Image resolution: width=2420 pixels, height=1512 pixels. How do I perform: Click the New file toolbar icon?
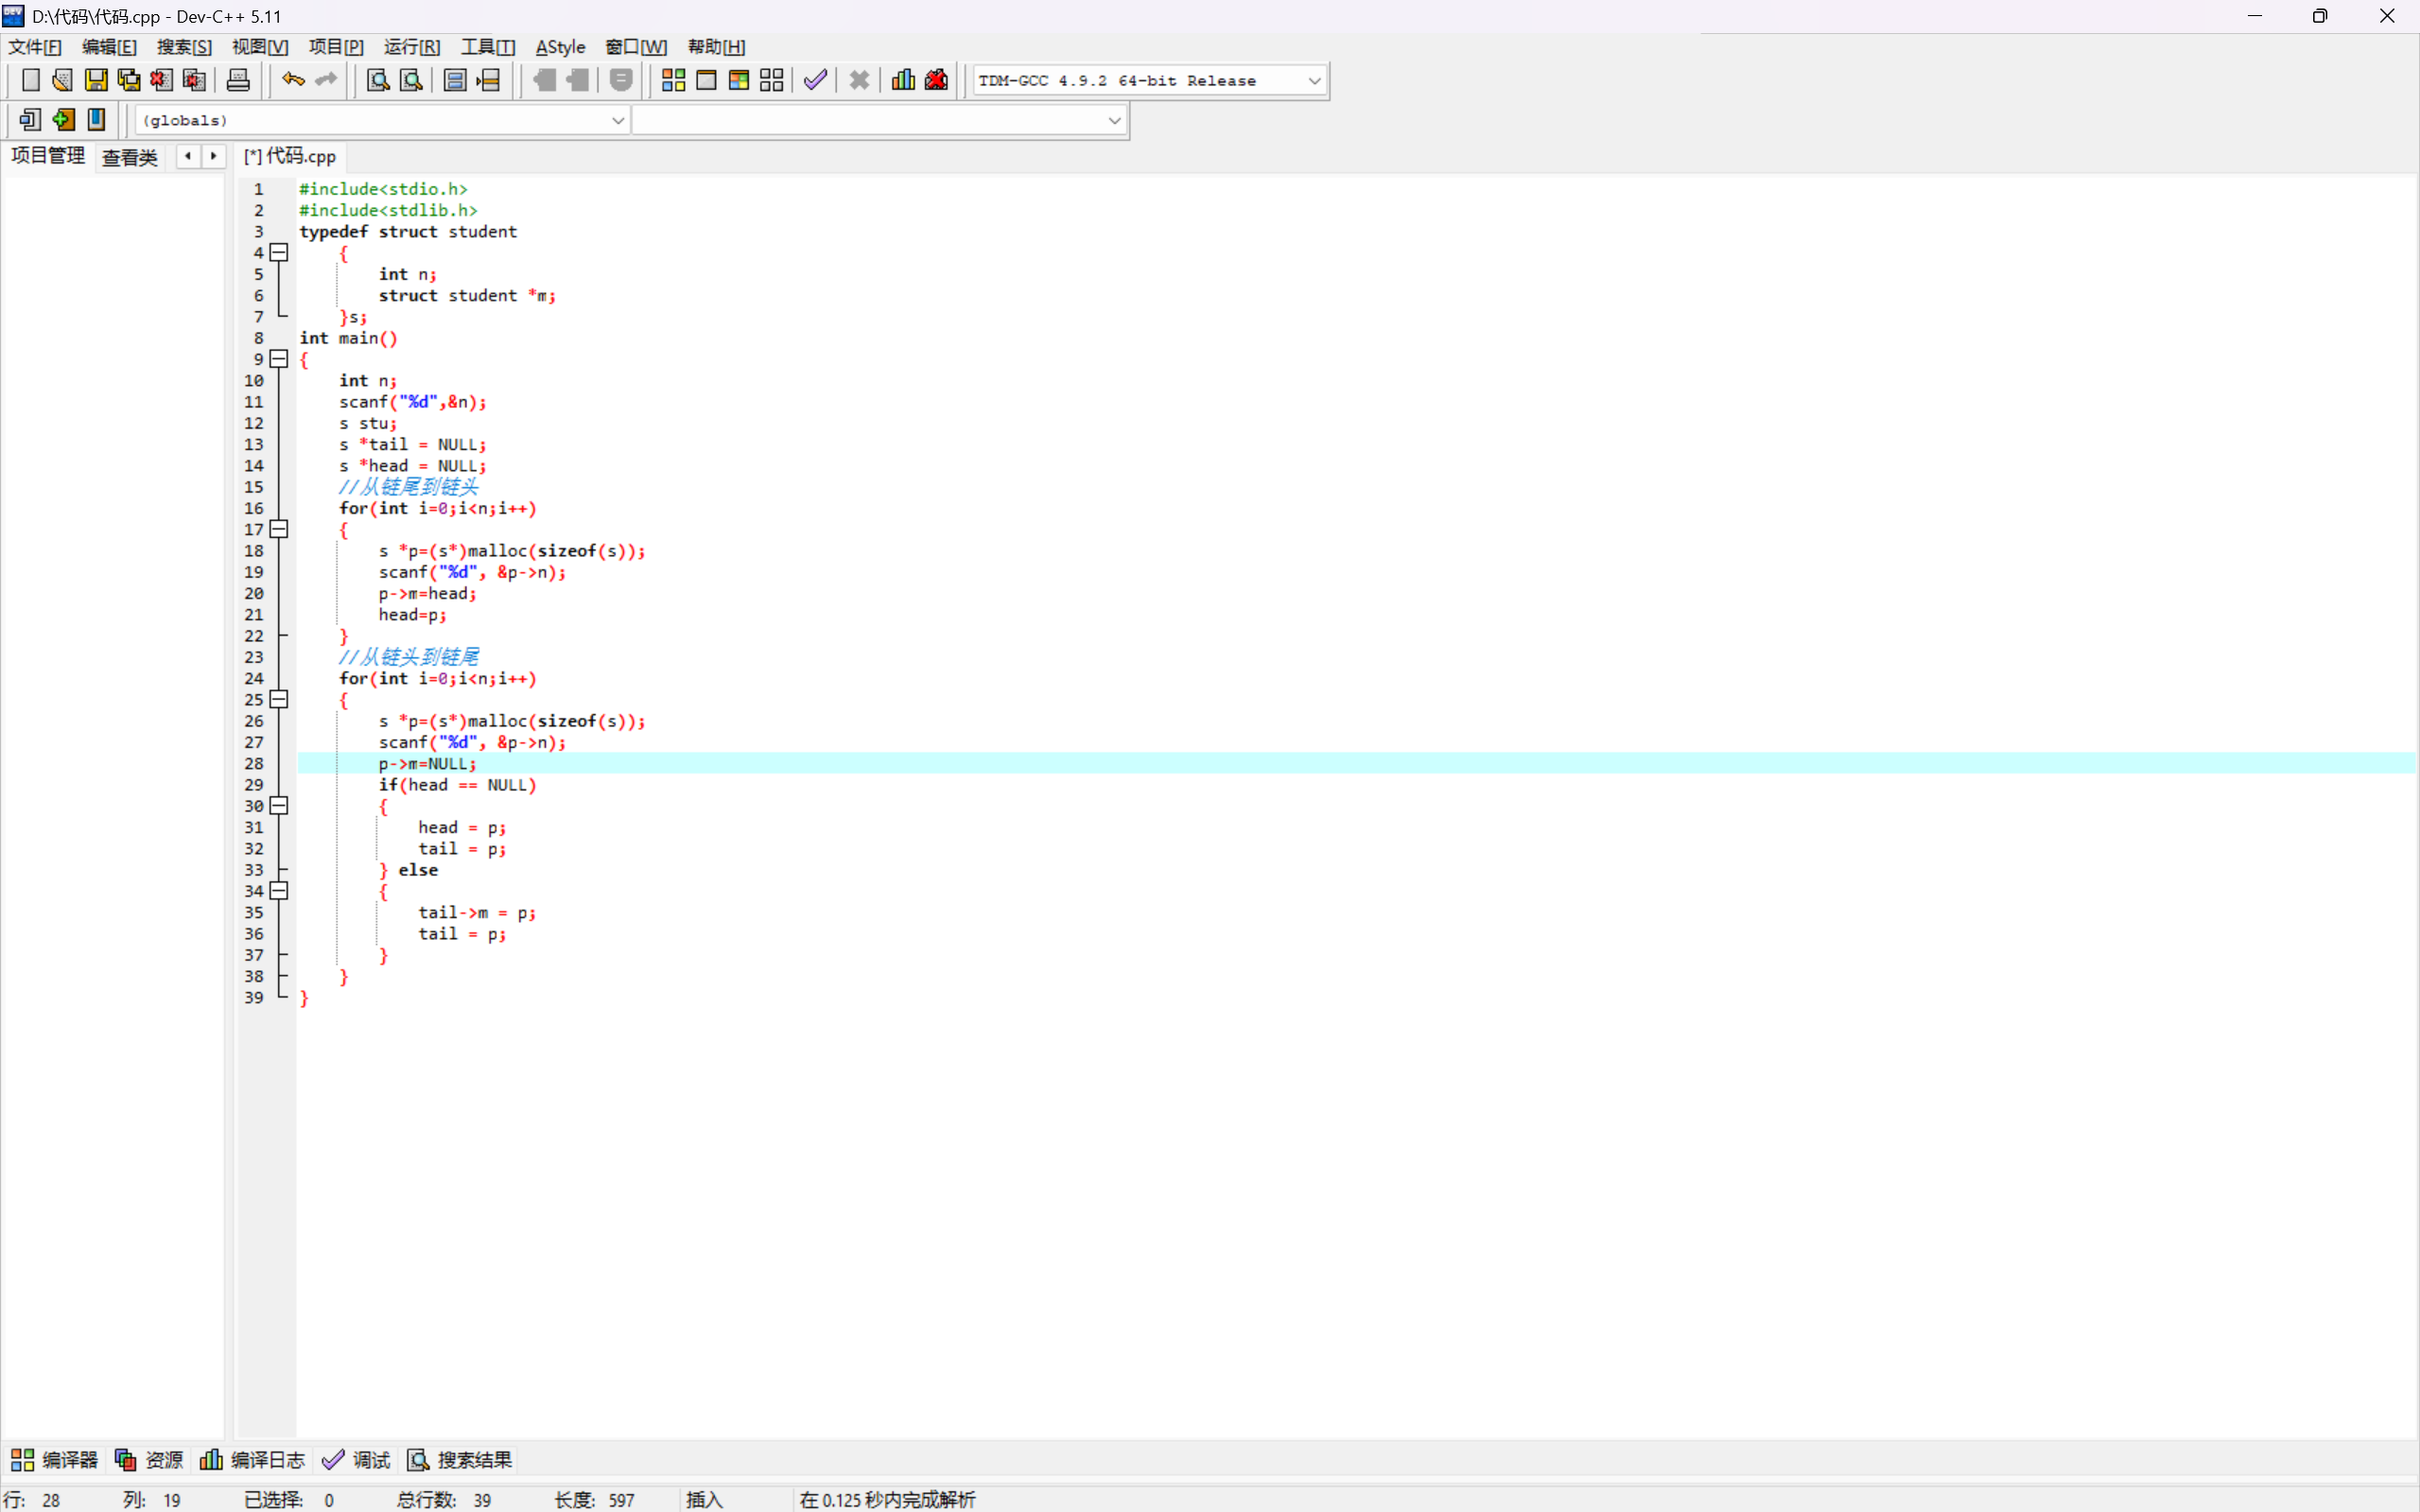(x=30, y=80)
